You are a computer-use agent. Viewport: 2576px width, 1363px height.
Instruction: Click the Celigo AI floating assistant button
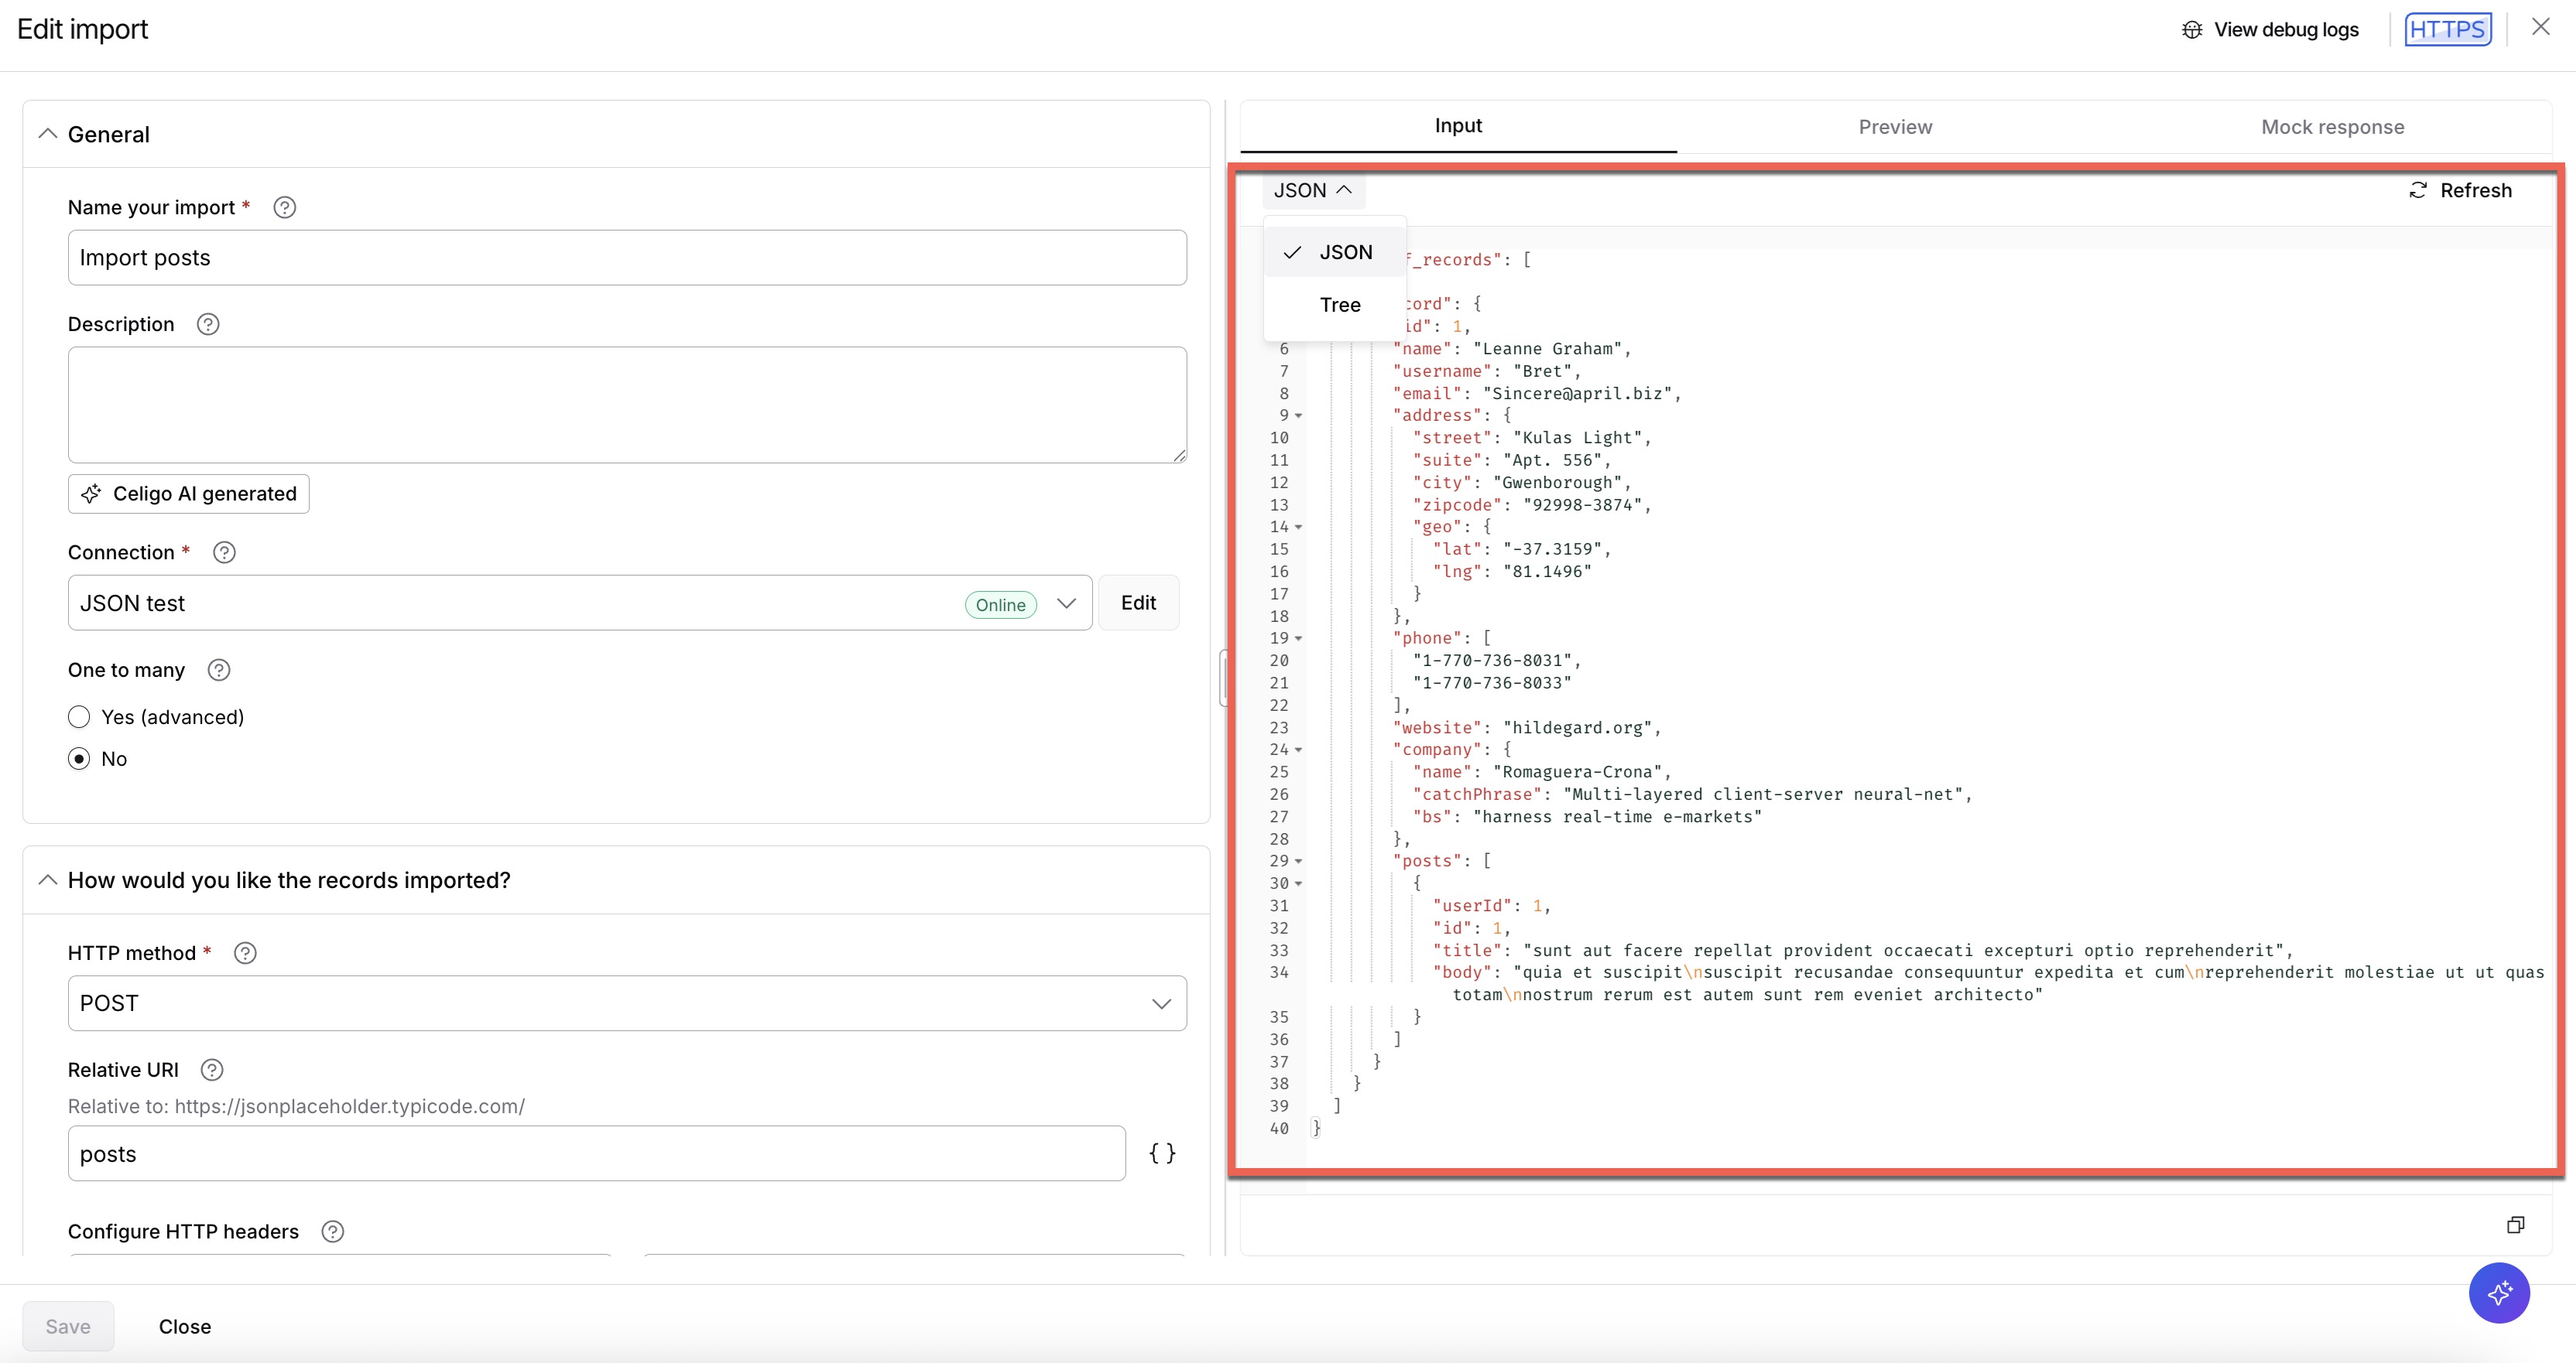(x=2499, y=1293)
